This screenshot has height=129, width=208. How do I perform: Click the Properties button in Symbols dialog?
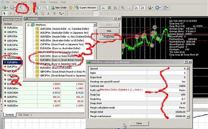109,37
